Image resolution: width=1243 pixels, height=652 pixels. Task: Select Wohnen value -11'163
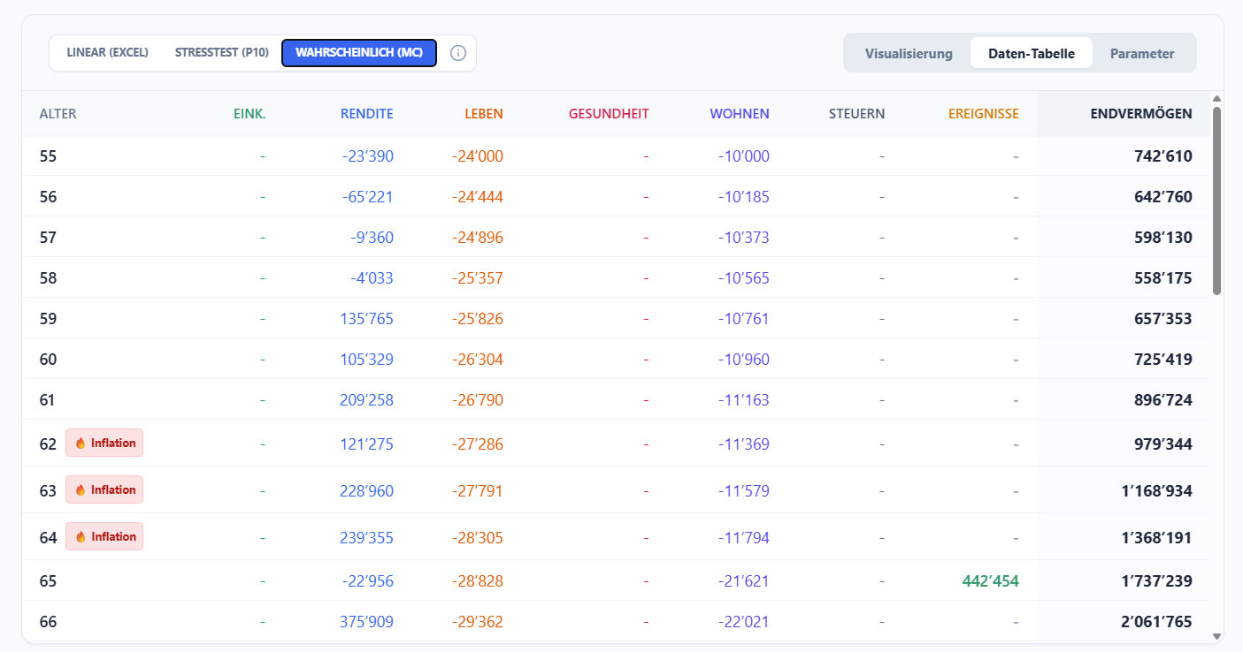click(x=744, y=400)
